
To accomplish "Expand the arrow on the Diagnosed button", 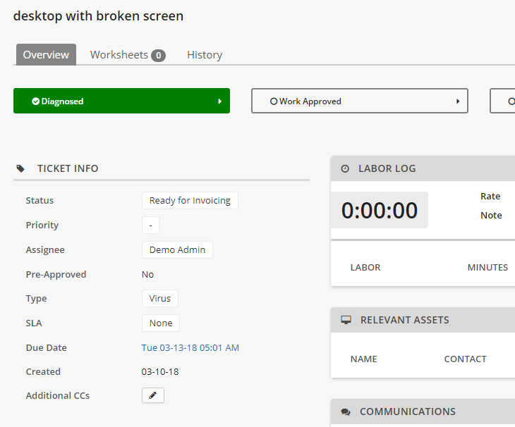I will [x=219, y=101].
